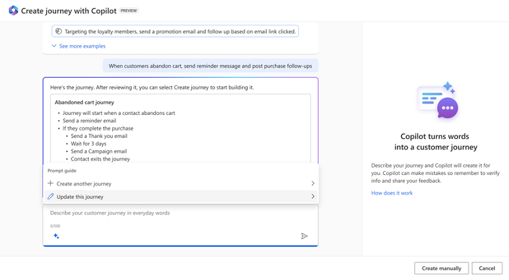Expand arrow for Update this journey
The width and height of the screenshot is (509, 280).
(x=313, y=196)
